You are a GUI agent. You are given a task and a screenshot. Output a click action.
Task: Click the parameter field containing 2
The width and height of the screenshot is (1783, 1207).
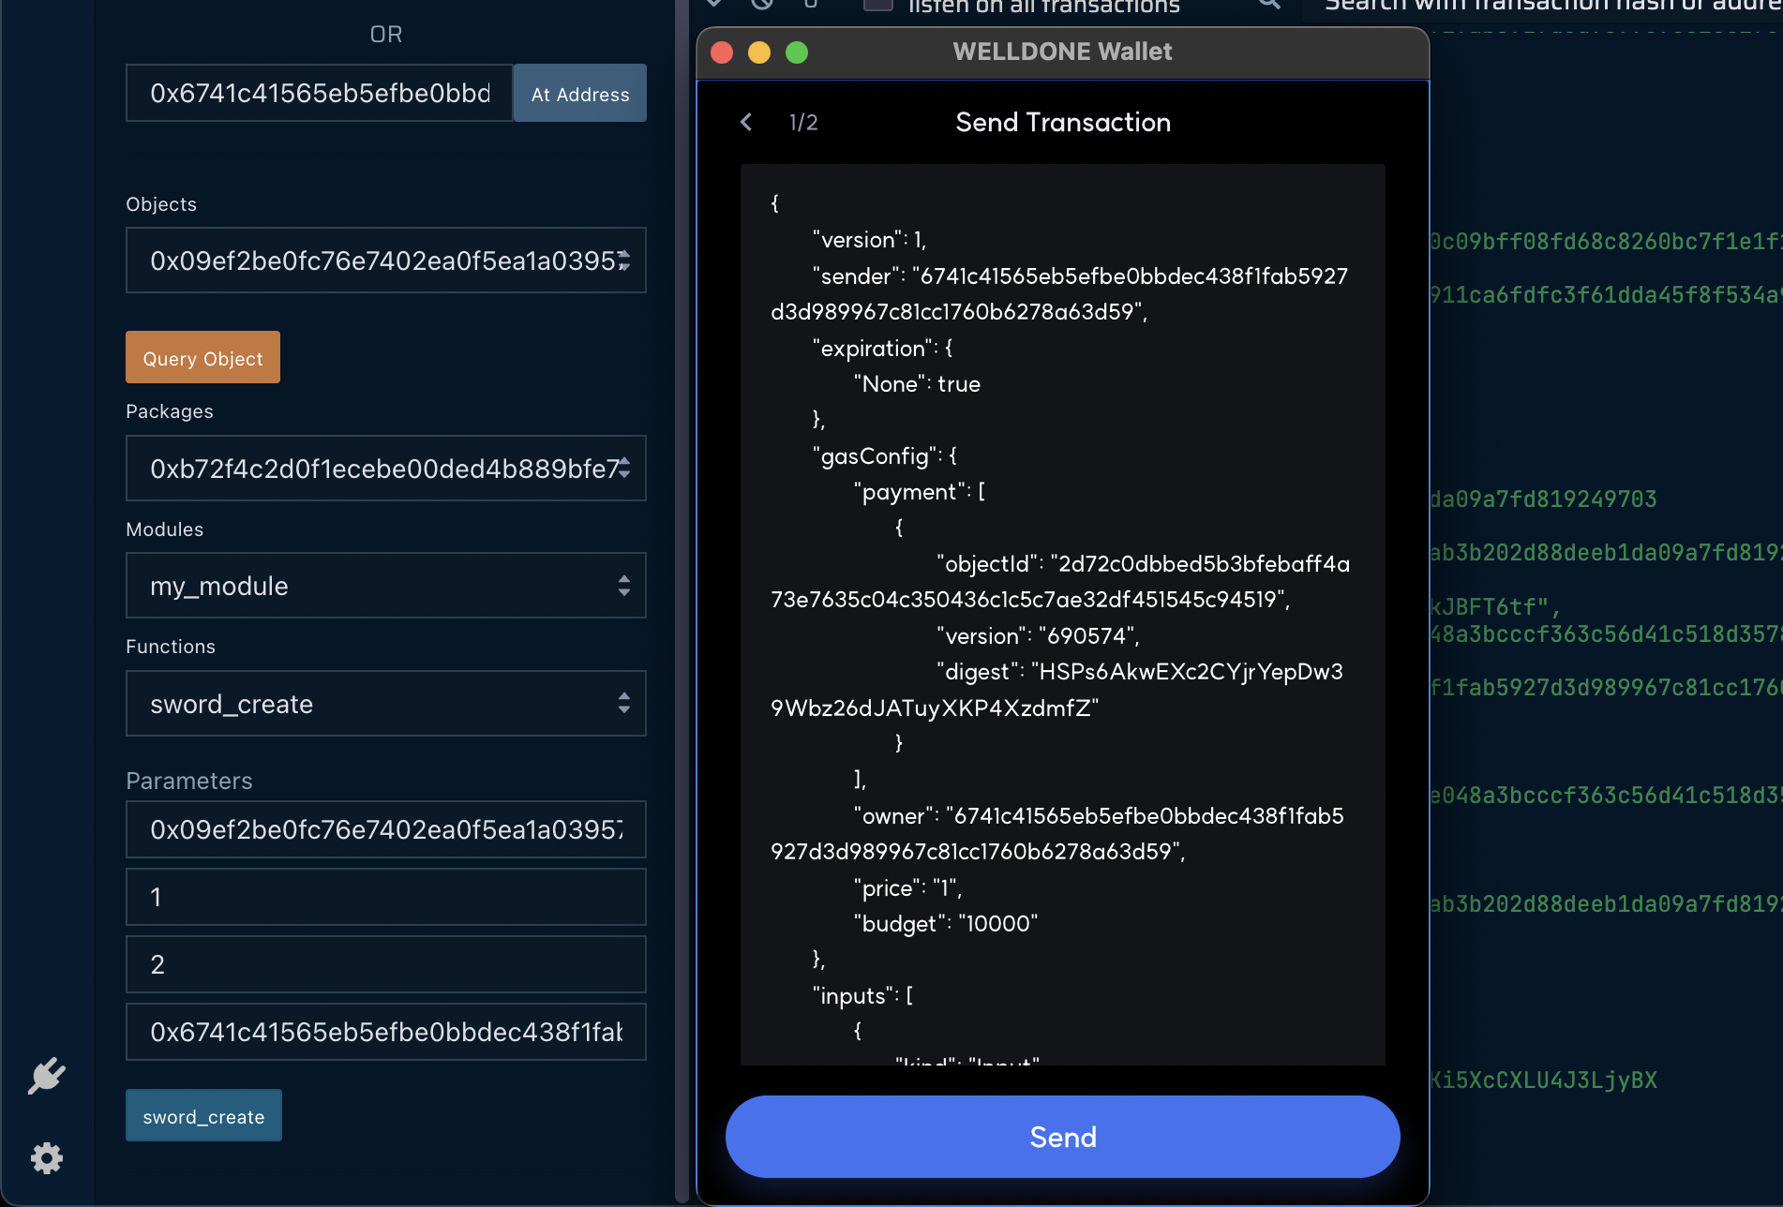pos(386,964)
